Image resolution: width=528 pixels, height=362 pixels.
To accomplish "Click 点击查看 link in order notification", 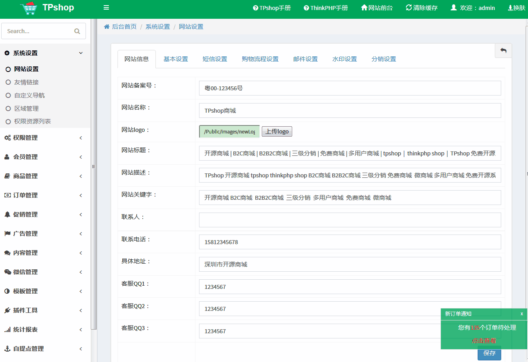I will pos(484,341).
